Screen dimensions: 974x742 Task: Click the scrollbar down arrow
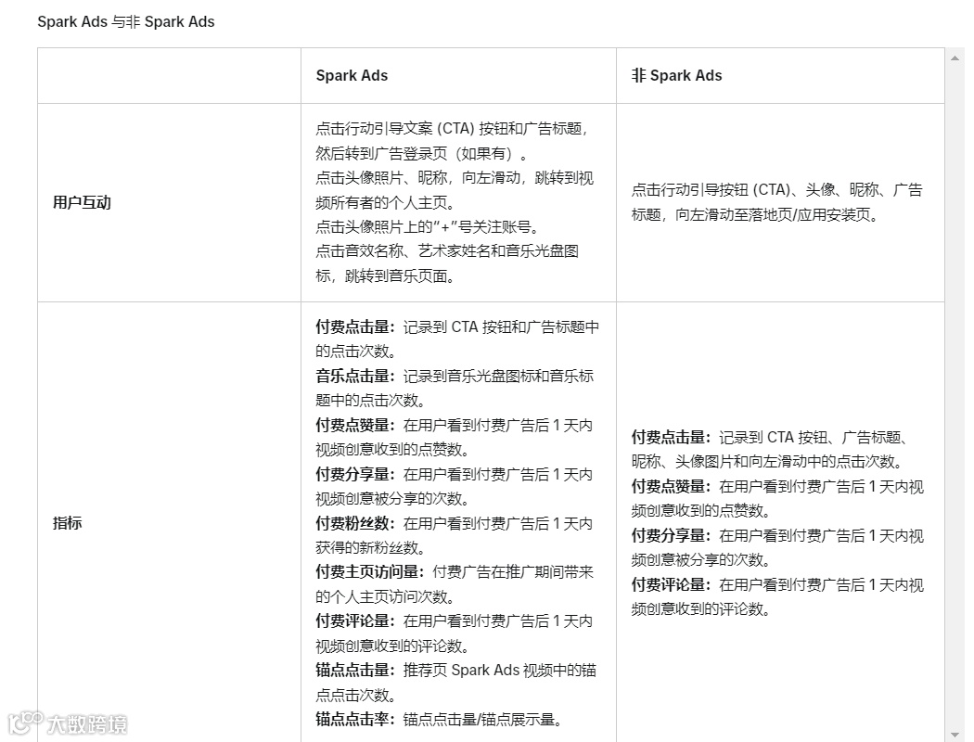pyautogui.click(x=955, y=736)
